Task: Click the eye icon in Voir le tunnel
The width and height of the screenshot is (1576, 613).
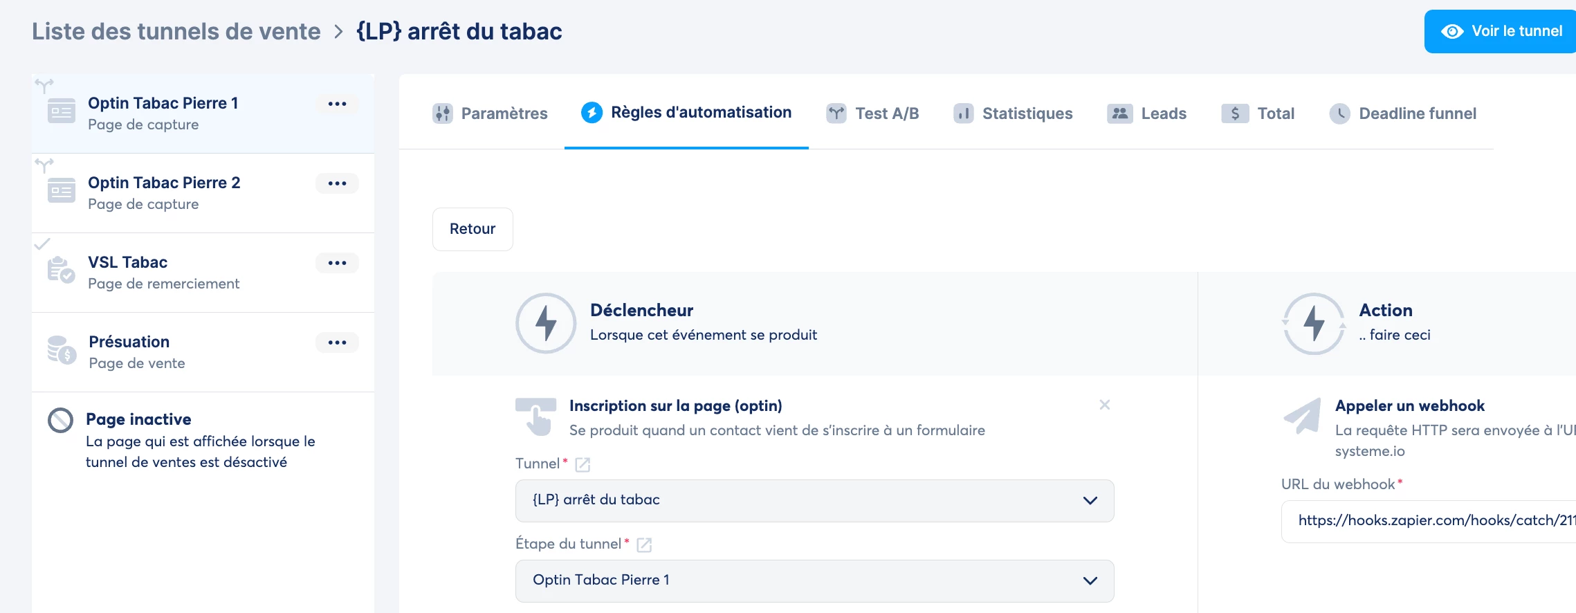Action: tap(1452, 31)
